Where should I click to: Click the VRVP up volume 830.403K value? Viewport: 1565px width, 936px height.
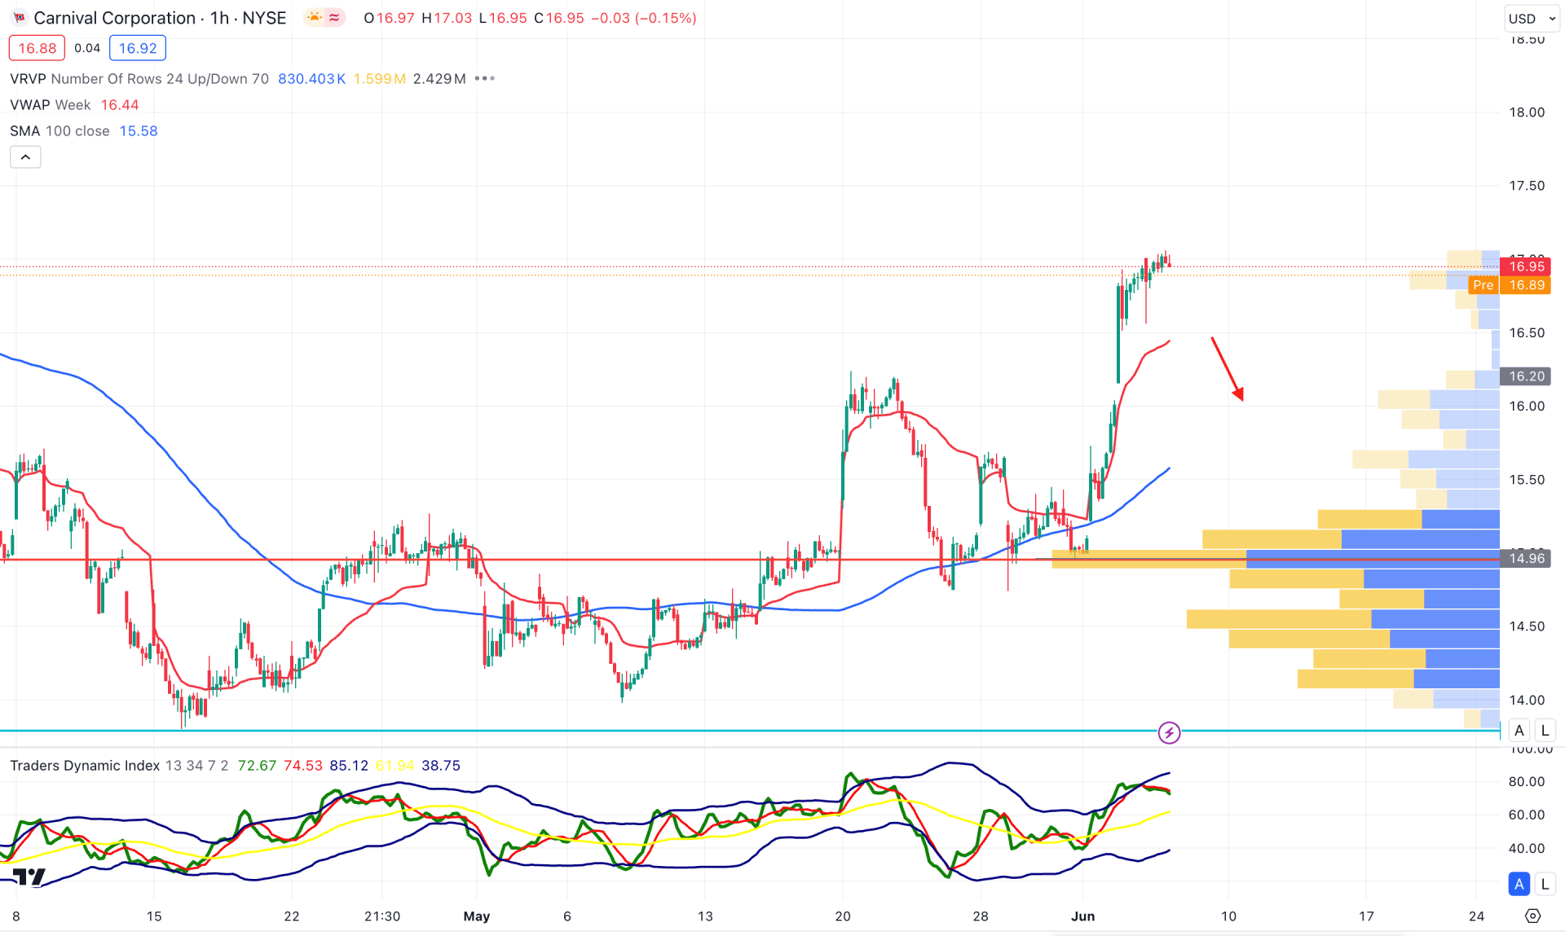311,78
